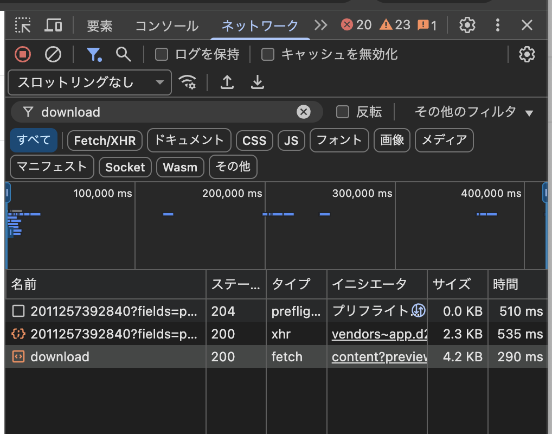Check the 反転 checkbox
Screen dimensions: 552x434
tap(343, 112)
